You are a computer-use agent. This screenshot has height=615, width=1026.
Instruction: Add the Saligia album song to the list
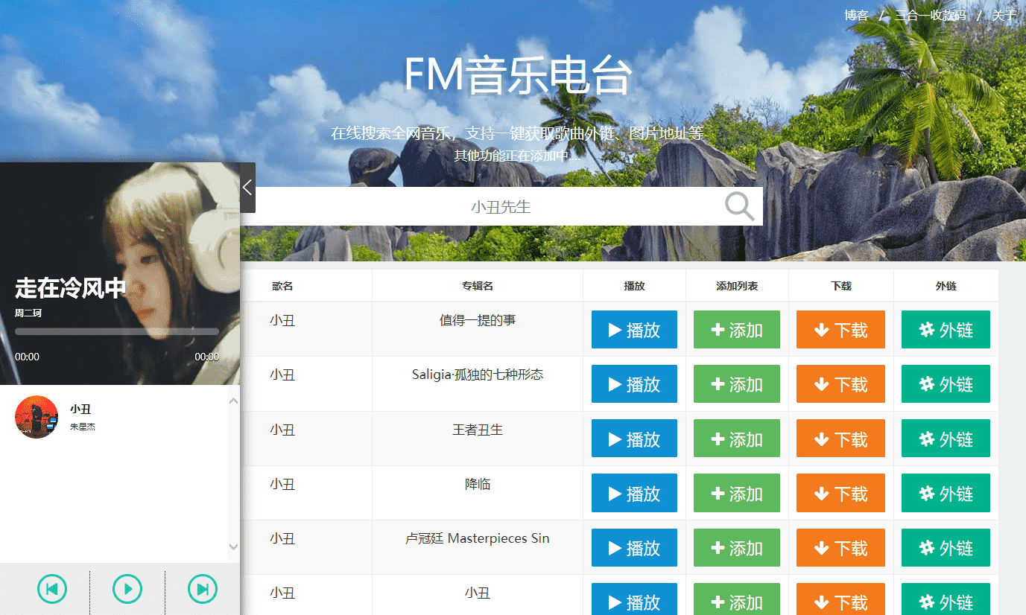click(x=736, y=384)
